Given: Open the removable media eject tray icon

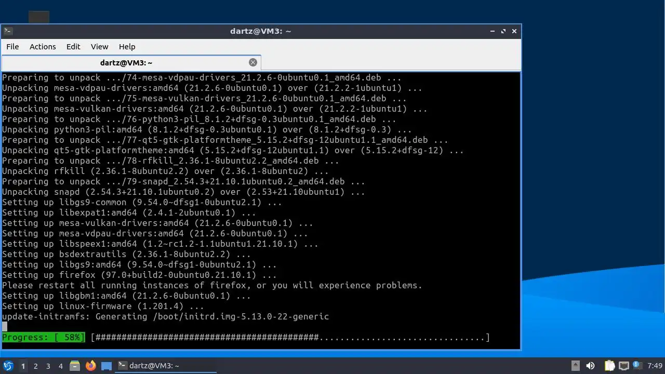Looking at the screenshot, I should tap(575, 366).
